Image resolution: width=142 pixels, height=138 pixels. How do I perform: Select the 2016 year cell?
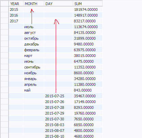(x=16, y=15)
